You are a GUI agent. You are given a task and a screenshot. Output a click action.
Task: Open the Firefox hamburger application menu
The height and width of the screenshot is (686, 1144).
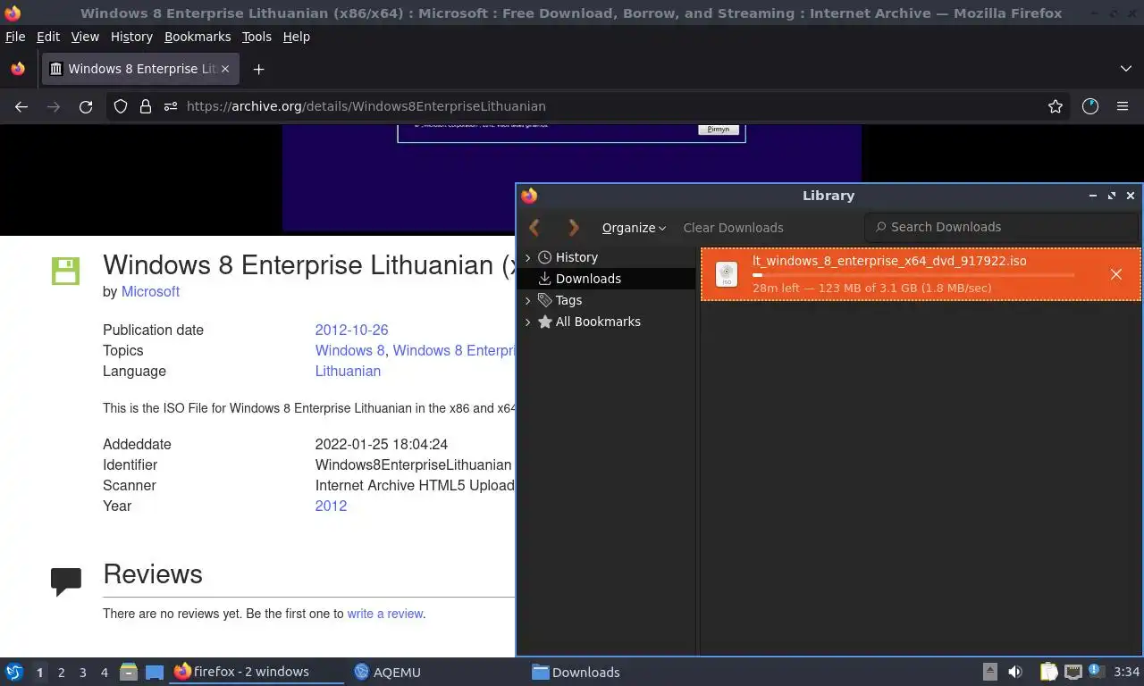(1123, 106)
